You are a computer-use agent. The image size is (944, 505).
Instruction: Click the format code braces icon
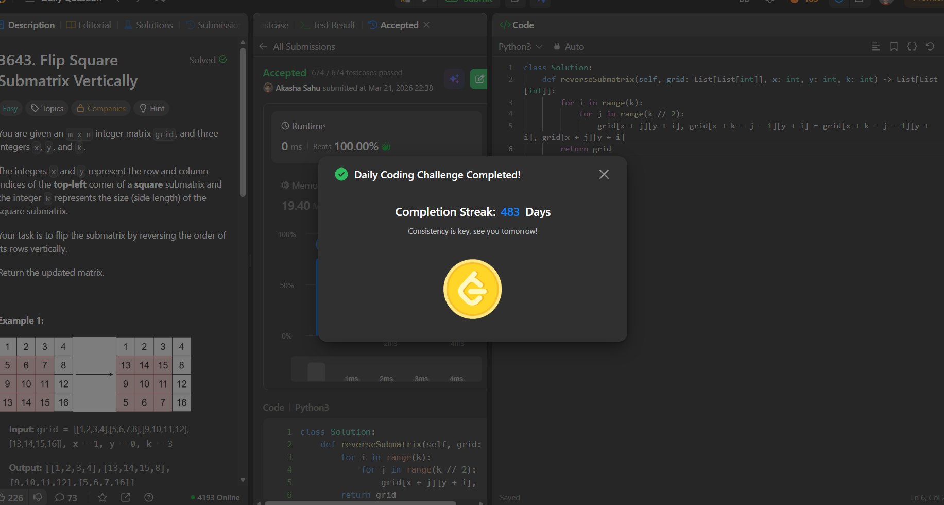click(x=912, y=46)
